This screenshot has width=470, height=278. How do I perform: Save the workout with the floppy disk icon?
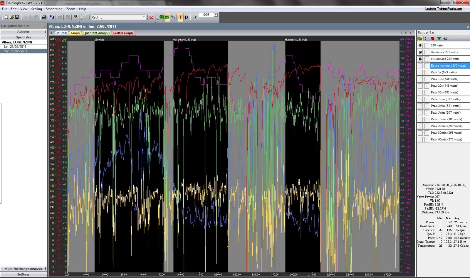point(17,17)
